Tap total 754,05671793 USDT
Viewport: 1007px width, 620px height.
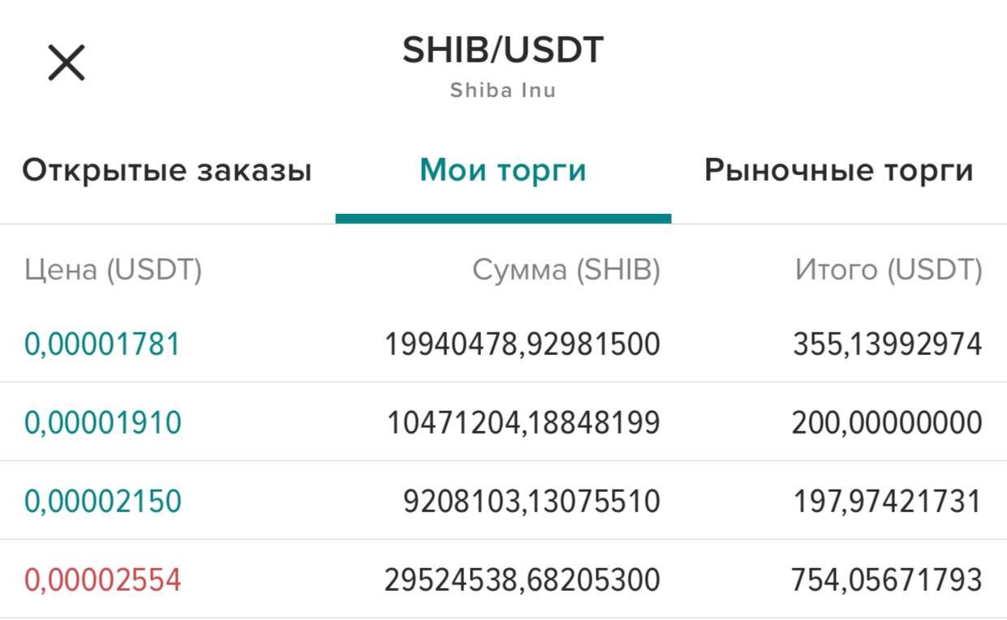[x=887, y=580]
